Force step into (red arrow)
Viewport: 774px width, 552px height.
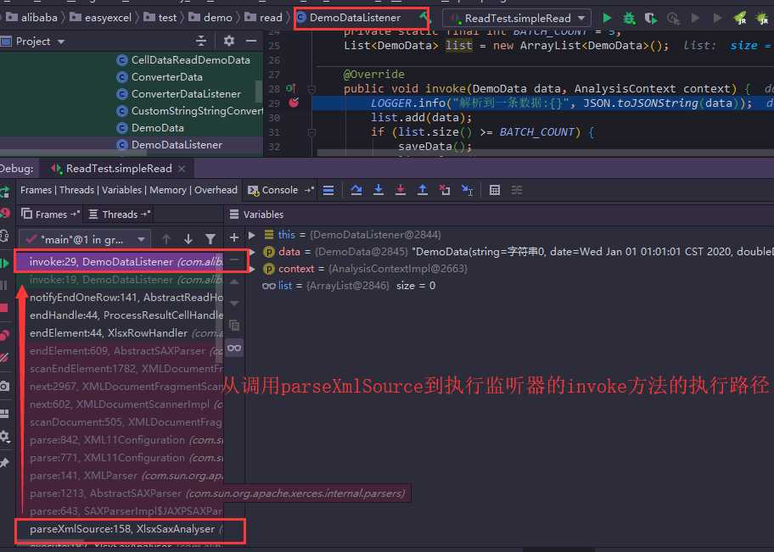(401, 191)
